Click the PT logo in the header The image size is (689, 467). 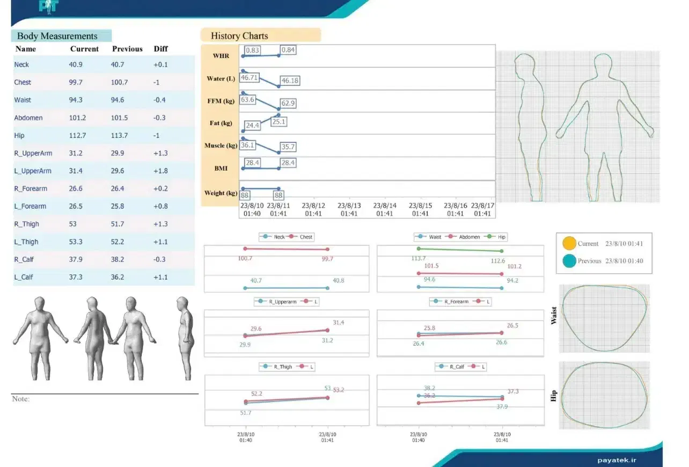(x=48, y=6)
